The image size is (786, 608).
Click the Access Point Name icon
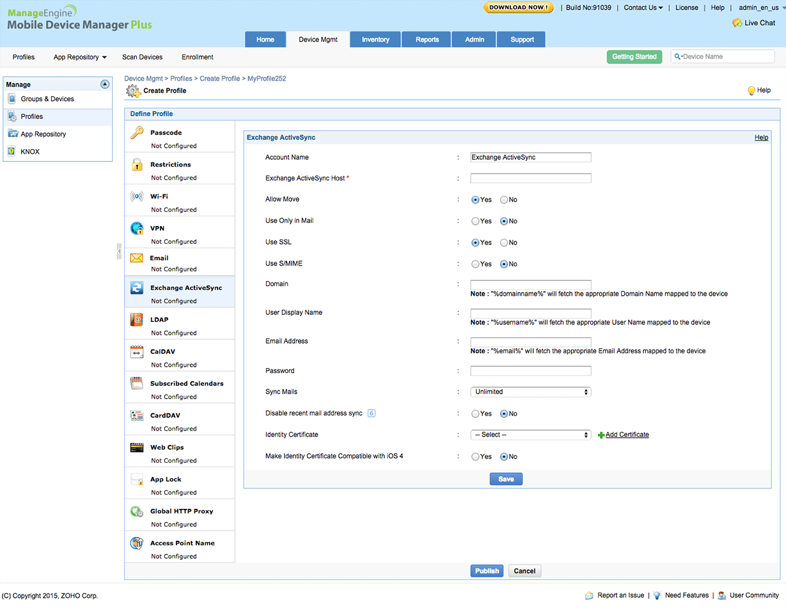click(137, 543)
